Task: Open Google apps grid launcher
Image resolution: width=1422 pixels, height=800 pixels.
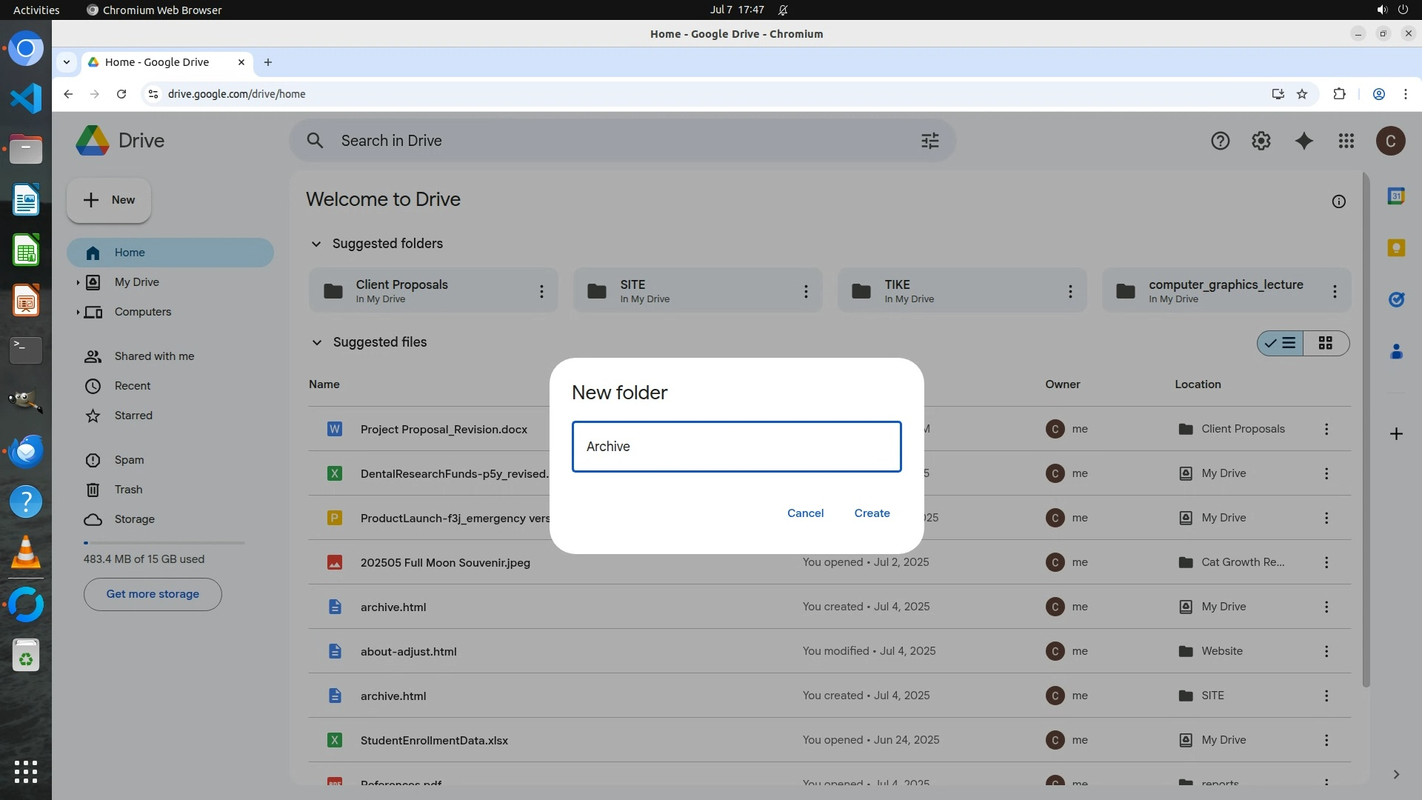Action: point(1346,141)
